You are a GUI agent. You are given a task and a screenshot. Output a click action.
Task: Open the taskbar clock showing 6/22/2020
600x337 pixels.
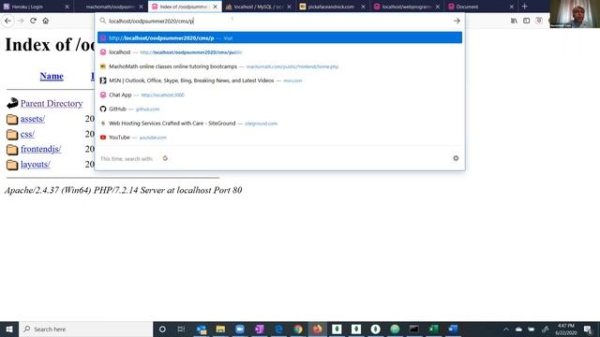coord(566,329)
